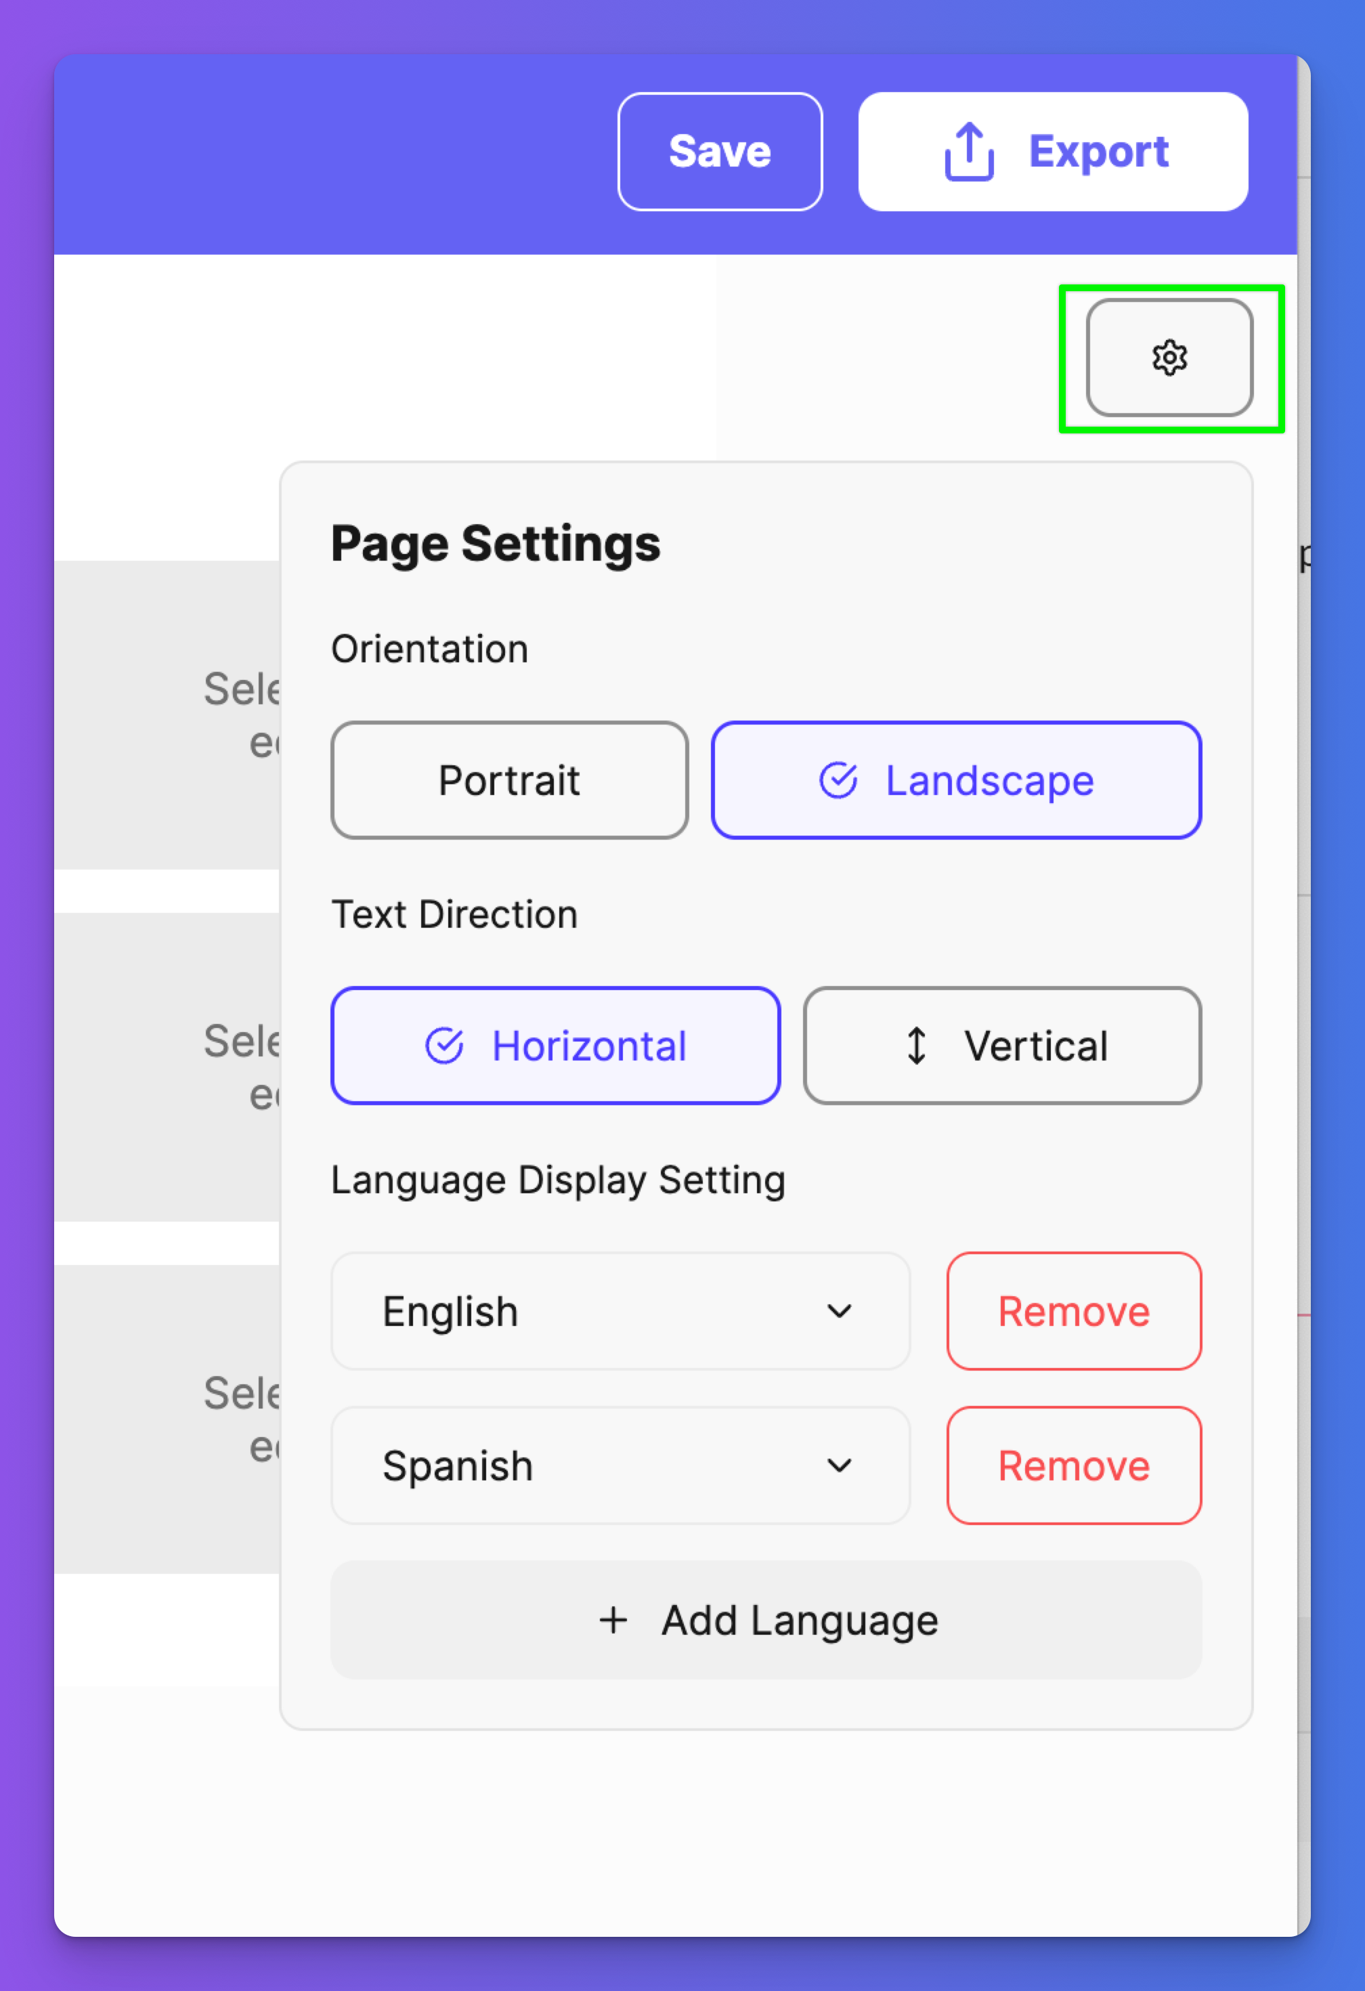Expand the chevron on the Spanish selector

tap(839, 1466)
